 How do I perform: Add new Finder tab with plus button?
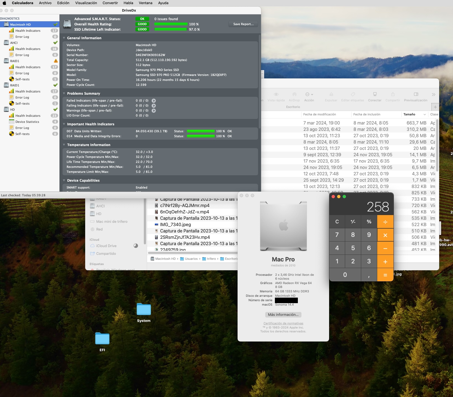pos(435,107)
